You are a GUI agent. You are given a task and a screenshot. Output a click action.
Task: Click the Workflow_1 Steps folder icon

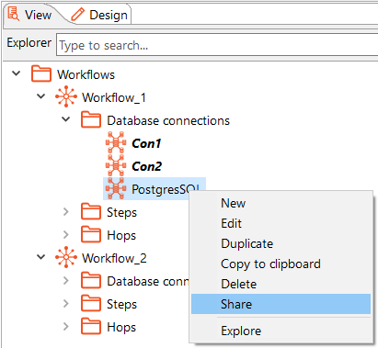tap(91, 211)
